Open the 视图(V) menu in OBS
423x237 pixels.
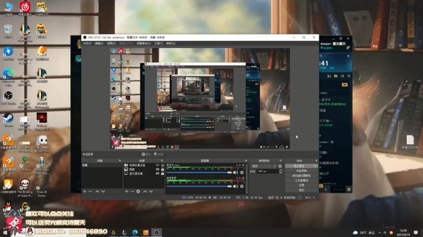coord(112,43)
